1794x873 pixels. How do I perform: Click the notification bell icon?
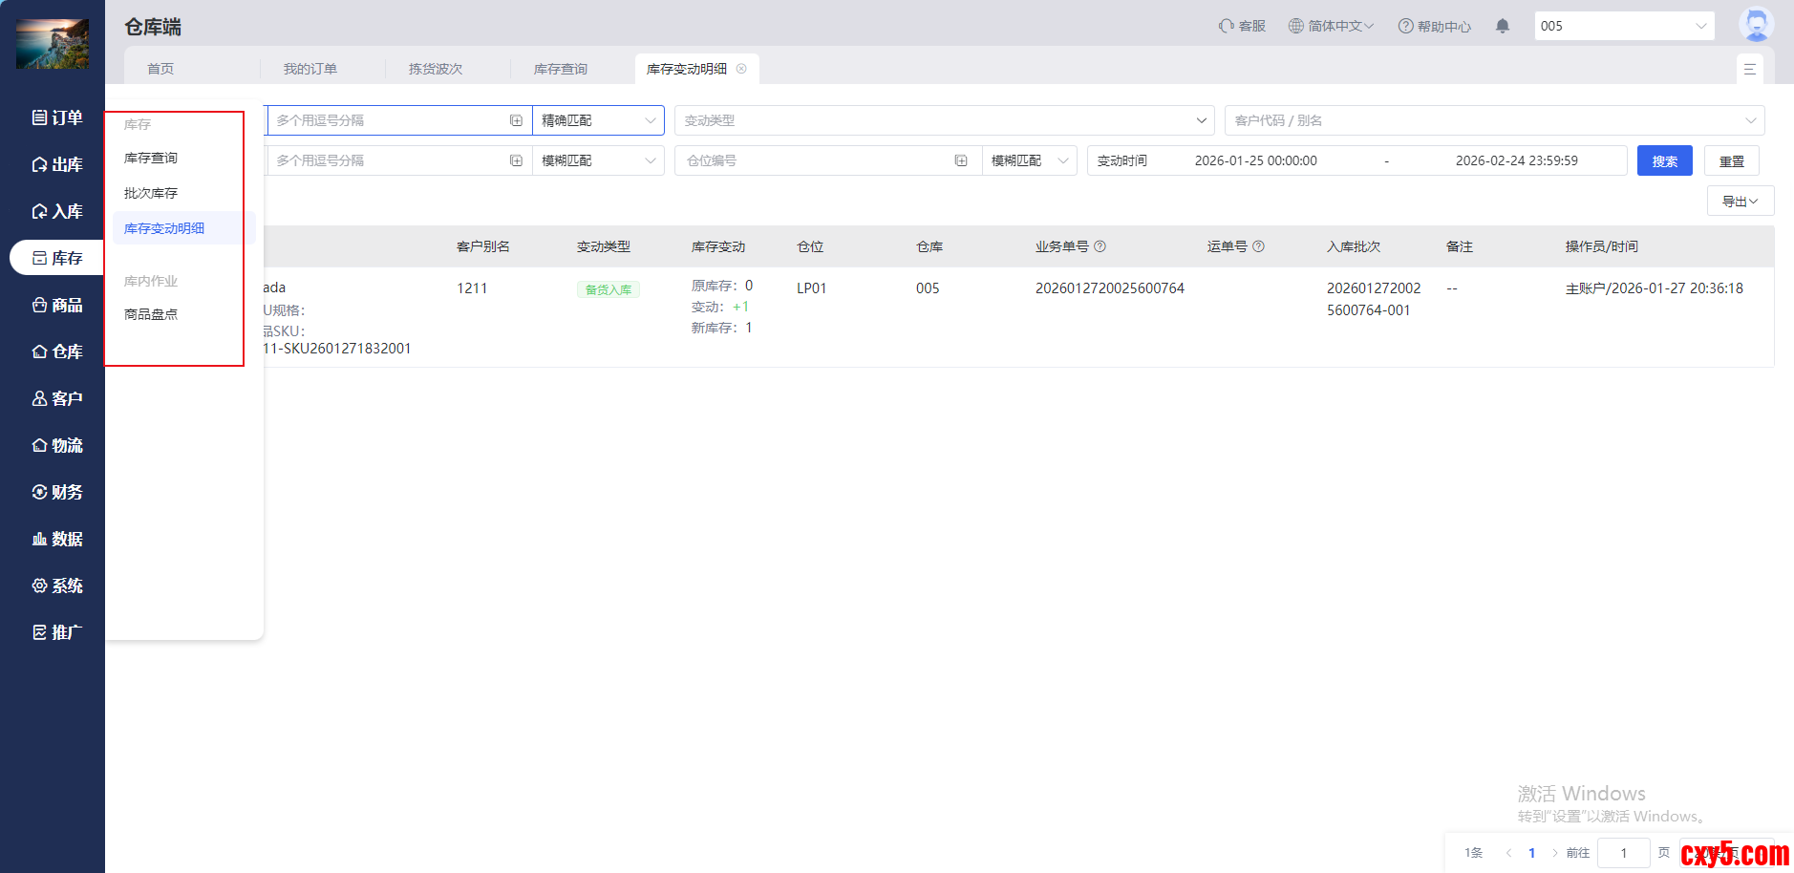click(1503, 26)
